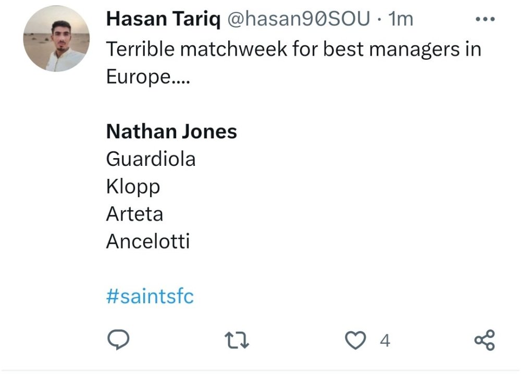Click the name Guardiola in the tweet

(151, 159)
